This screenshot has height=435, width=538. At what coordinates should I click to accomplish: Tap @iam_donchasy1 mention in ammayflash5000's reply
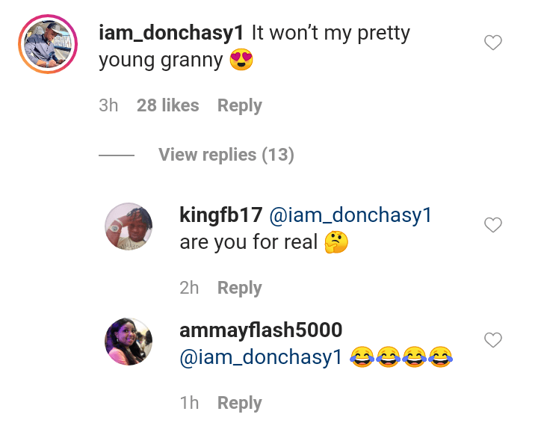tap(262, 357)
